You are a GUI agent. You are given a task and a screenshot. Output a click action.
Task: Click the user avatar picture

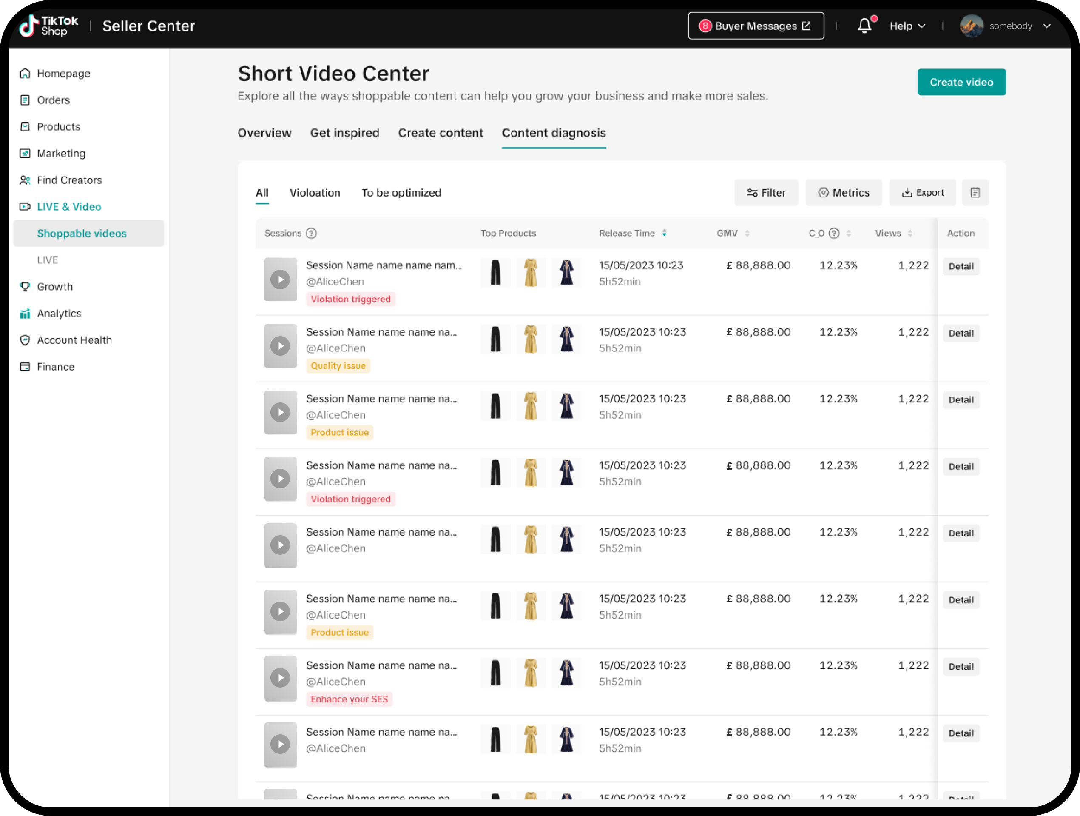click(971, 26)
